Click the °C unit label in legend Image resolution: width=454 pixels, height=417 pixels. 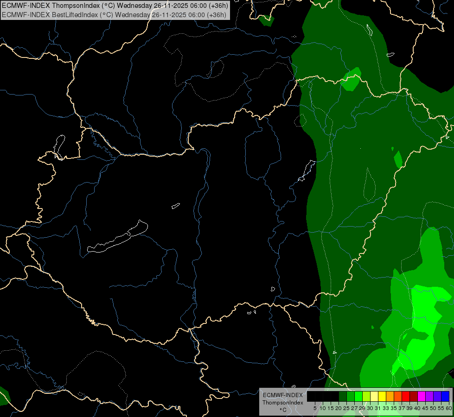tap(283, 410)
